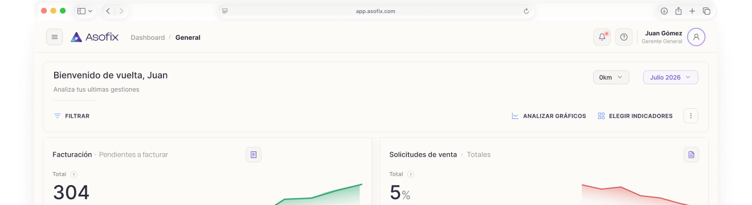Click the FILTRAR button

tap(72, 116)
